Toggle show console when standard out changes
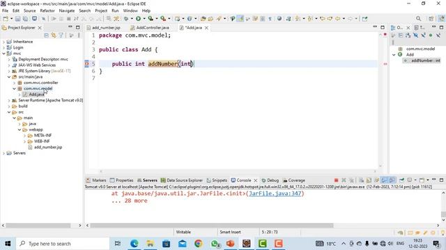Image resolution: width=446 pixels, height=250 pixels. pyautogui.click(x=384, y=181)
